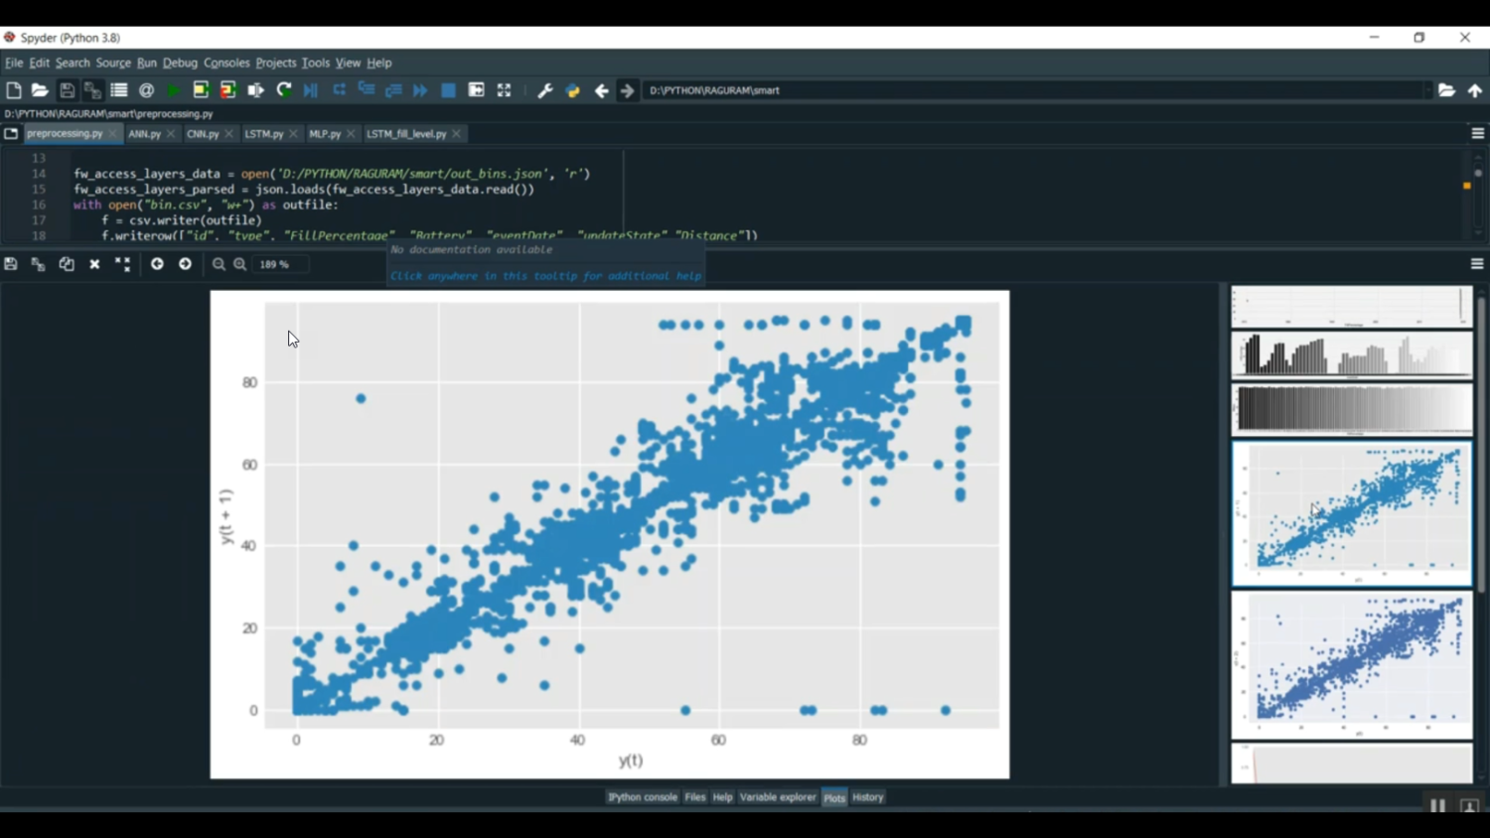Zoom in on the plot
The height and width of the screenshot is (838, 1490).
click(240, 264)
